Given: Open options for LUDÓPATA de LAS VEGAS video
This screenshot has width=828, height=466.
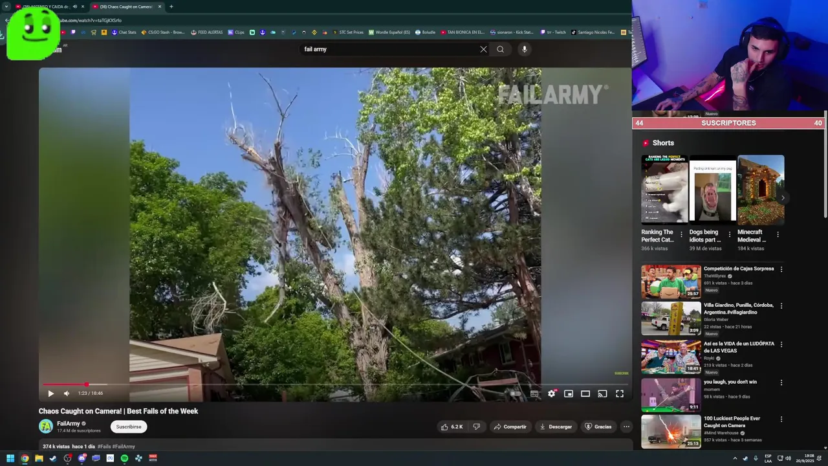Looking at the screenshot, I should click(781, 344).
